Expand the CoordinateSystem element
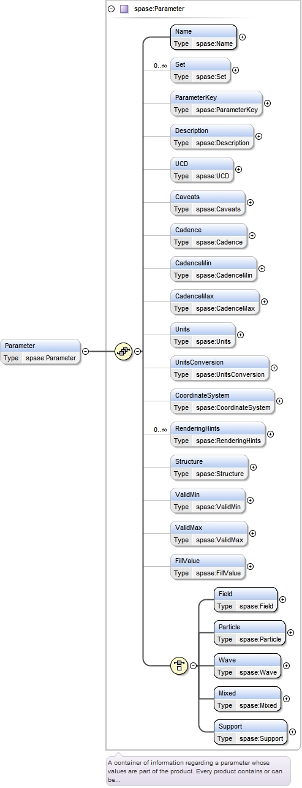Viewport: 302px width, 788px height. pyautogui.click(x=279, y=401)
